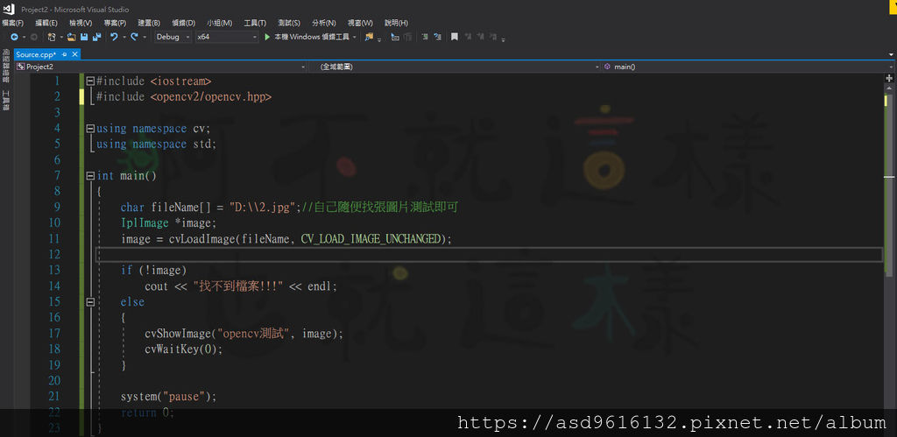Screen dimensions: 897x437
Task: Collapse the int main() function outline
Action: pos(90,176)
